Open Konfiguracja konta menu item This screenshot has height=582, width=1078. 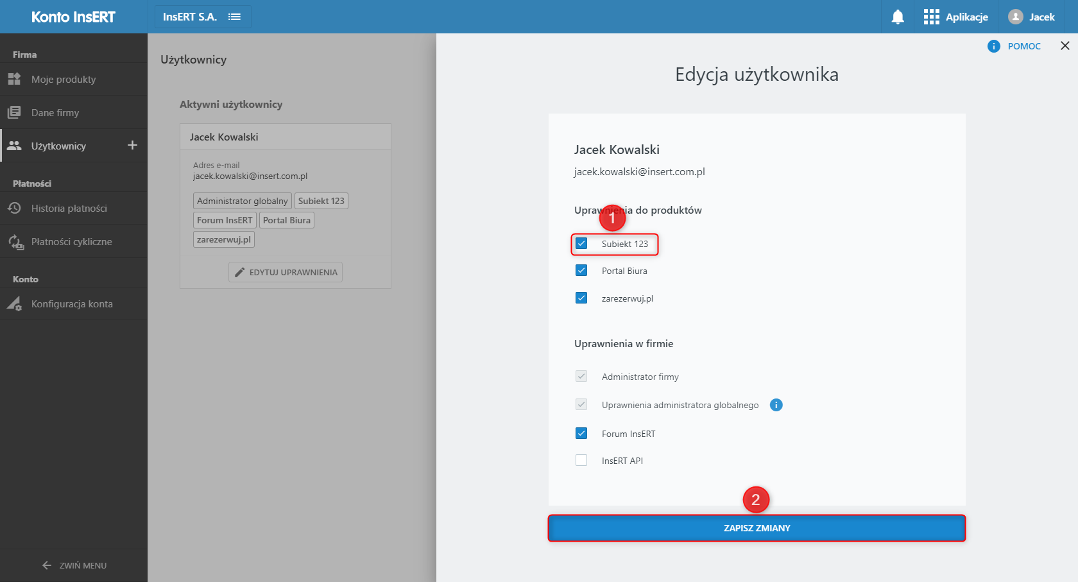pyautogui.click(x=74, y=304)
